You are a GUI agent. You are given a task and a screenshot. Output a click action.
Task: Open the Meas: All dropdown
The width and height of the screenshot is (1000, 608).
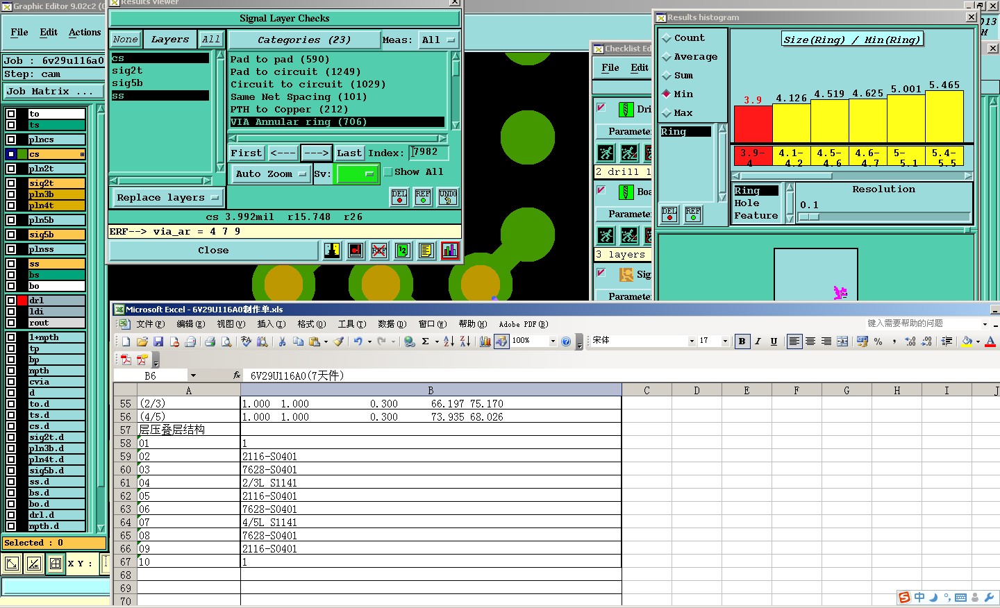point(438,40)
